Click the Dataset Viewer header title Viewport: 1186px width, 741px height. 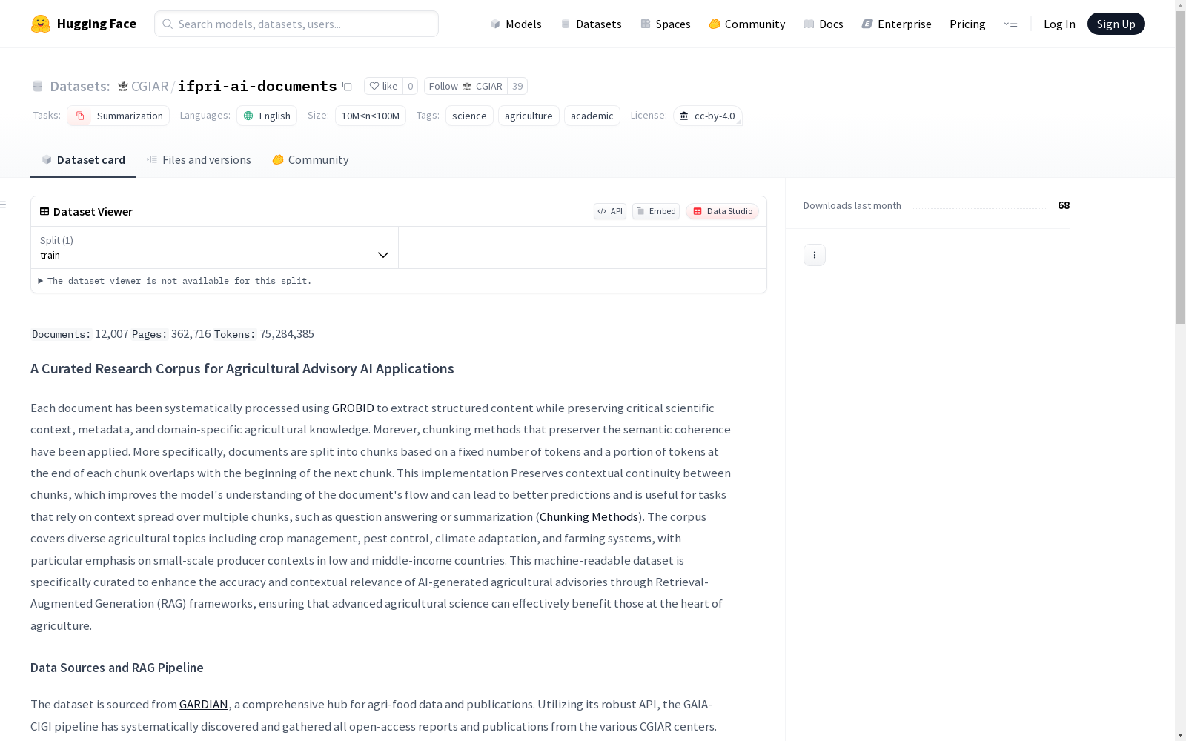(x=93, y=211)
